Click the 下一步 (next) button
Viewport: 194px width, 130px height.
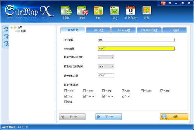coord(109,117)
